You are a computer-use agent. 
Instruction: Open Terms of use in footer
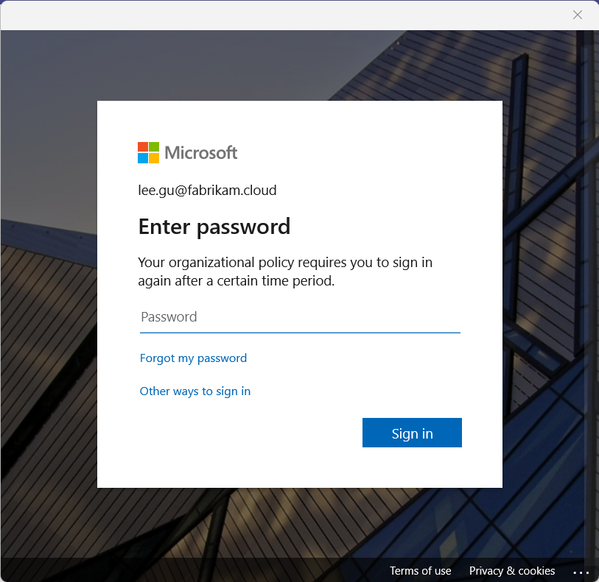click(420, 571)
